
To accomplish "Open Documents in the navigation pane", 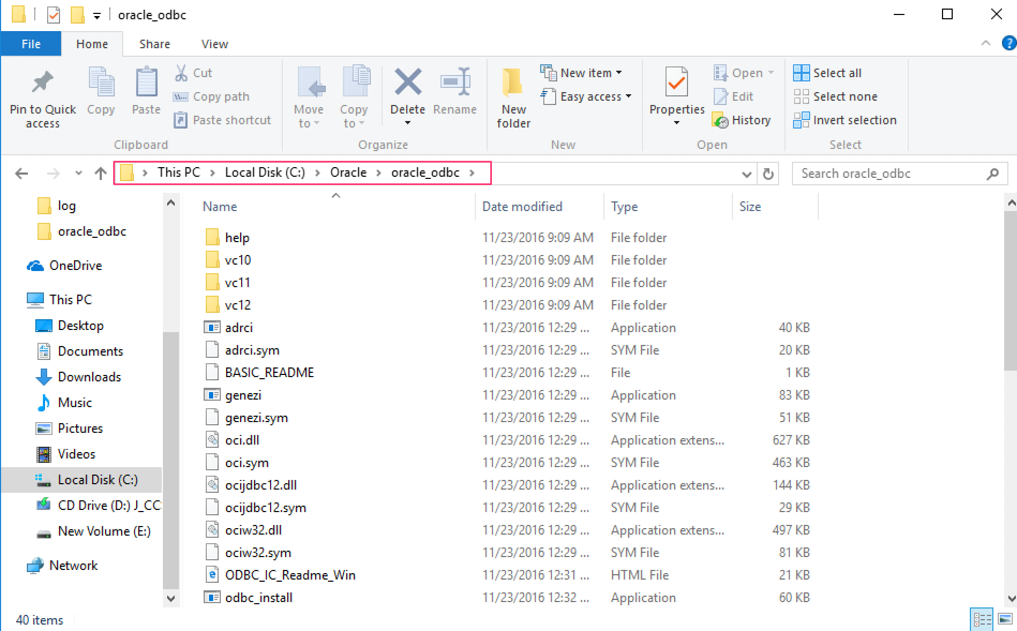I will click(x=90, y=351).
